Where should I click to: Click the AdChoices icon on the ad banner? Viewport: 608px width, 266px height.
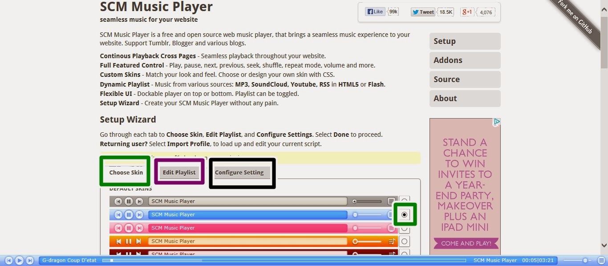coord(497,122)
